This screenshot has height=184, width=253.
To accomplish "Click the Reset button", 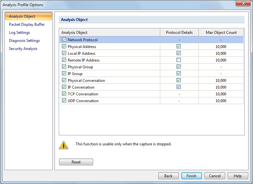I will coord(76,162).
